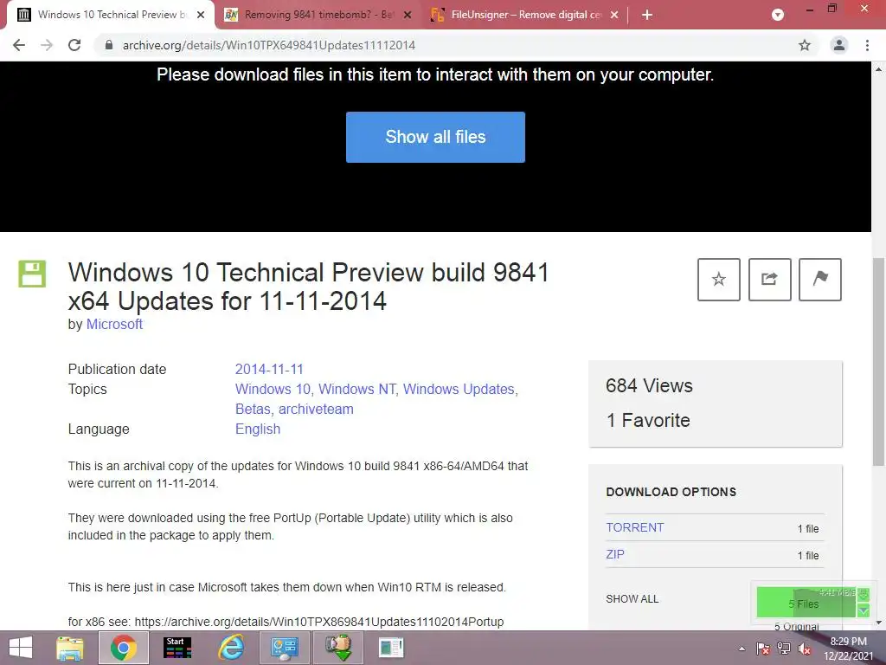Go back to the previous page
Image resolution: width=886 pixels, height=665 pixels.
[19, 45]
